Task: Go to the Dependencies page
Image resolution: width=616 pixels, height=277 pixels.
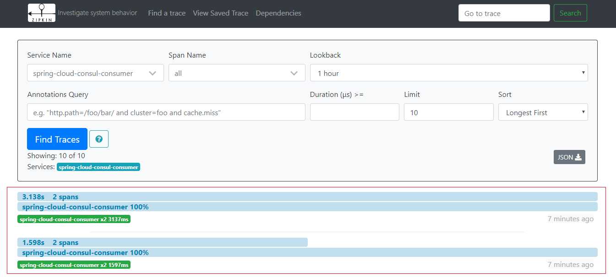Action: pyautogui.click(x=278, y=13)
